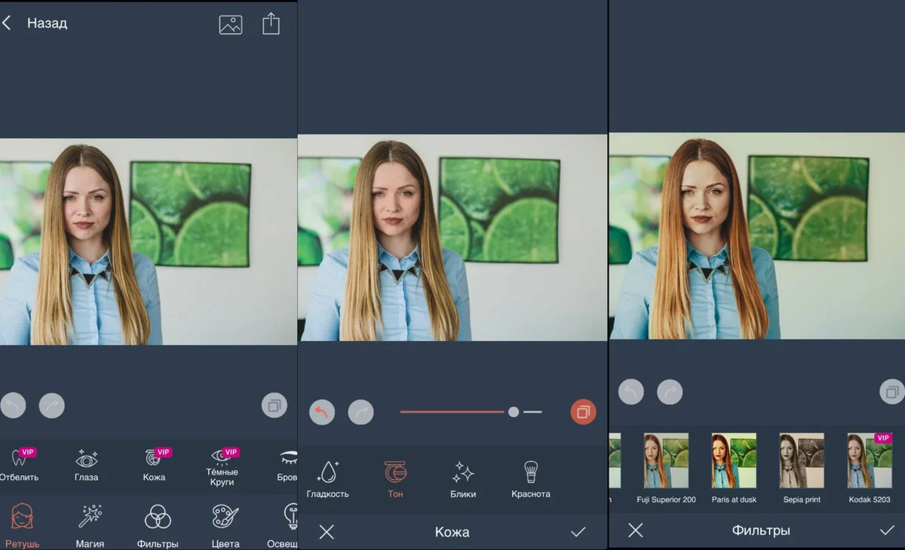The image size is (905, 550).
Task: Select the Глаза eyes tool
Action: point(86,465)
